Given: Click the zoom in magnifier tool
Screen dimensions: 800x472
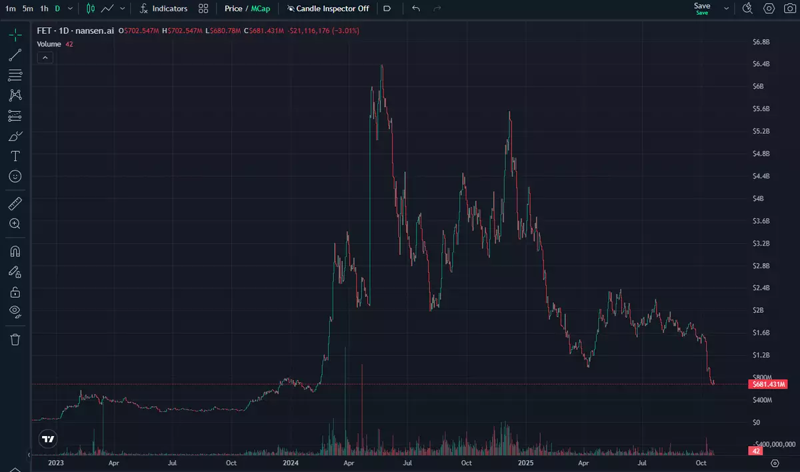Looking at the screenshot, I should [15, 224].
